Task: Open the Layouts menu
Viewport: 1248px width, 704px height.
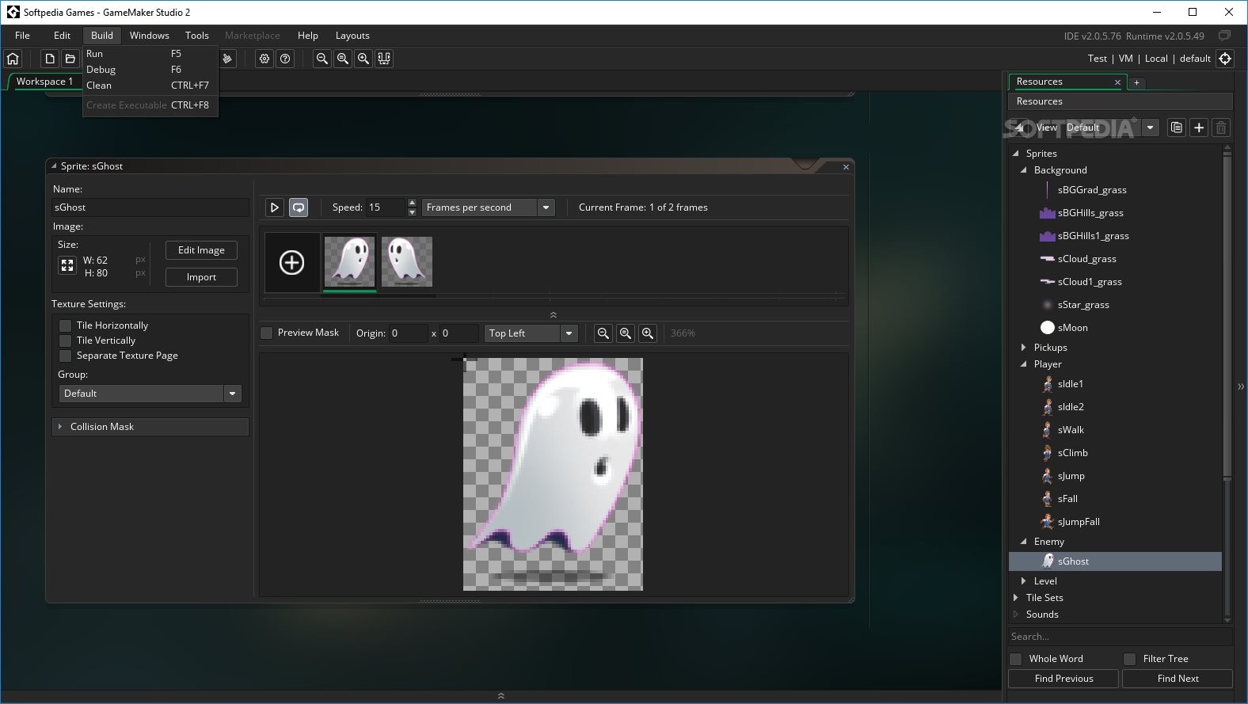Action: [x=352, y=36]
